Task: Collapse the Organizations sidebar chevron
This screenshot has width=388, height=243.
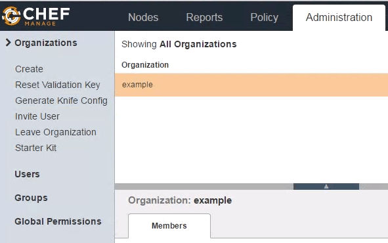Action: [8, 43]
